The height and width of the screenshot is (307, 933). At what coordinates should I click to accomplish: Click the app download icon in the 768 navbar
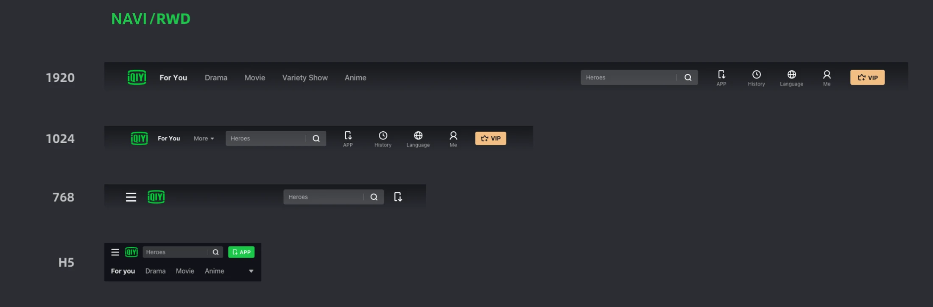pos(398,197)
